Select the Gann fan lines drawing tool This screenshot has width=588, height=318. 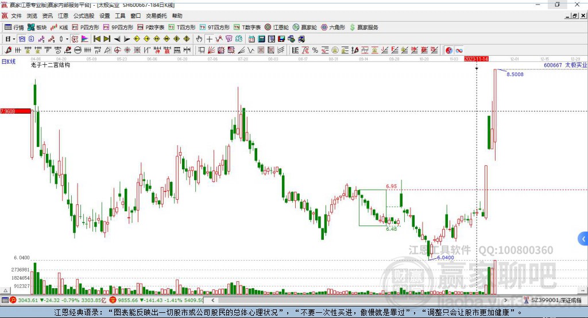point(211,51)
